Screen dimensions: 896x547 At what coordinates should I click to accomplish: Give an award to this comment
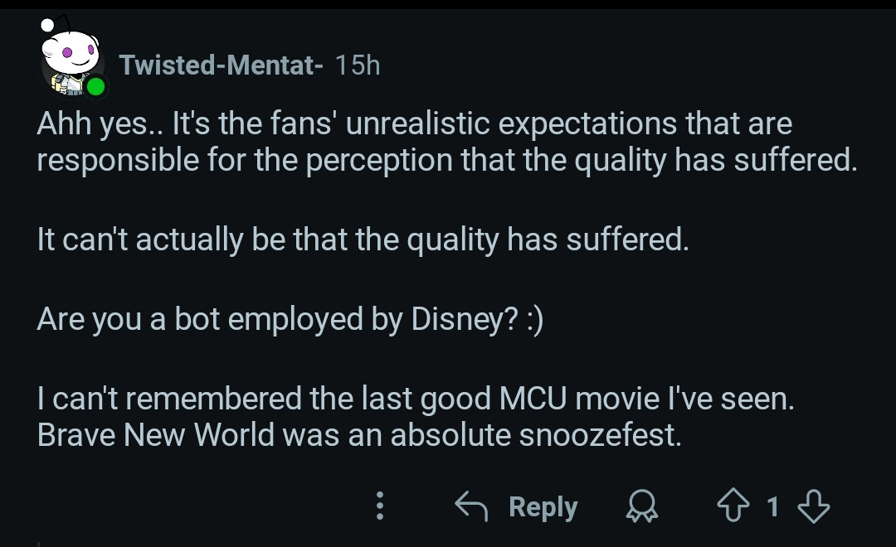coord(641,506)
